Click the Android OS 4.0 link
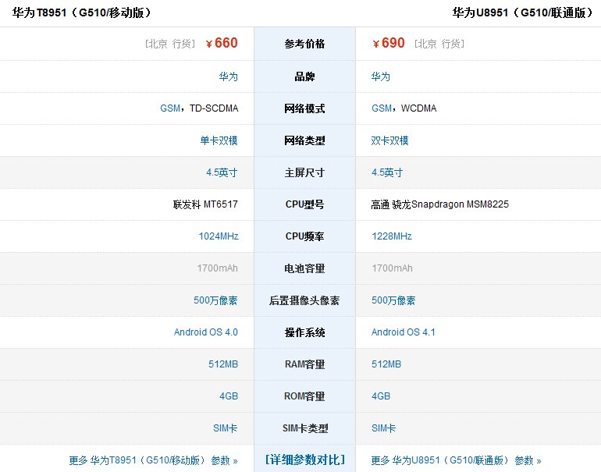 click(206, 332)
